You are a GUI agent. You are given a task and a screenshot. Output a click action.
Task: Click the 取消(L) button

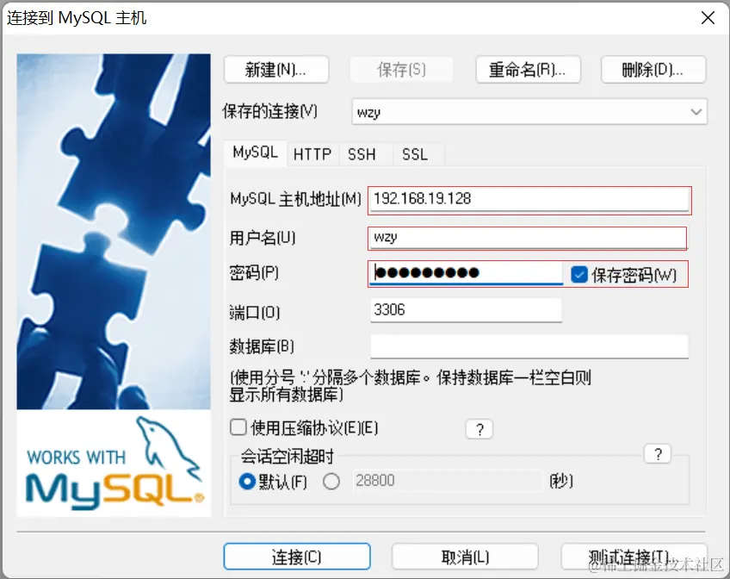click(465, 557)
